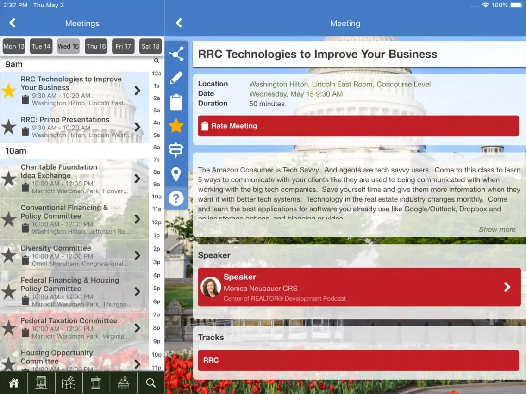Star the Charitable Foundation Idea Exchange meeting
The width and height of the screenshot is (526, 394).
(x=9, y=179)
